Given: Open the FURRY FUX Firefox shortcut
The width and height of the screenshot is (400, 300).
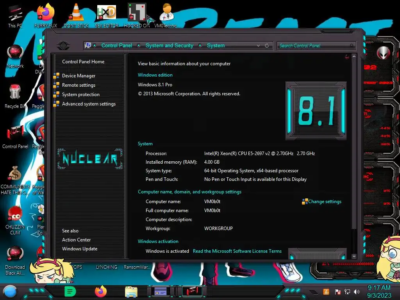Looking at the screenshot, I should tap(46, 15).
